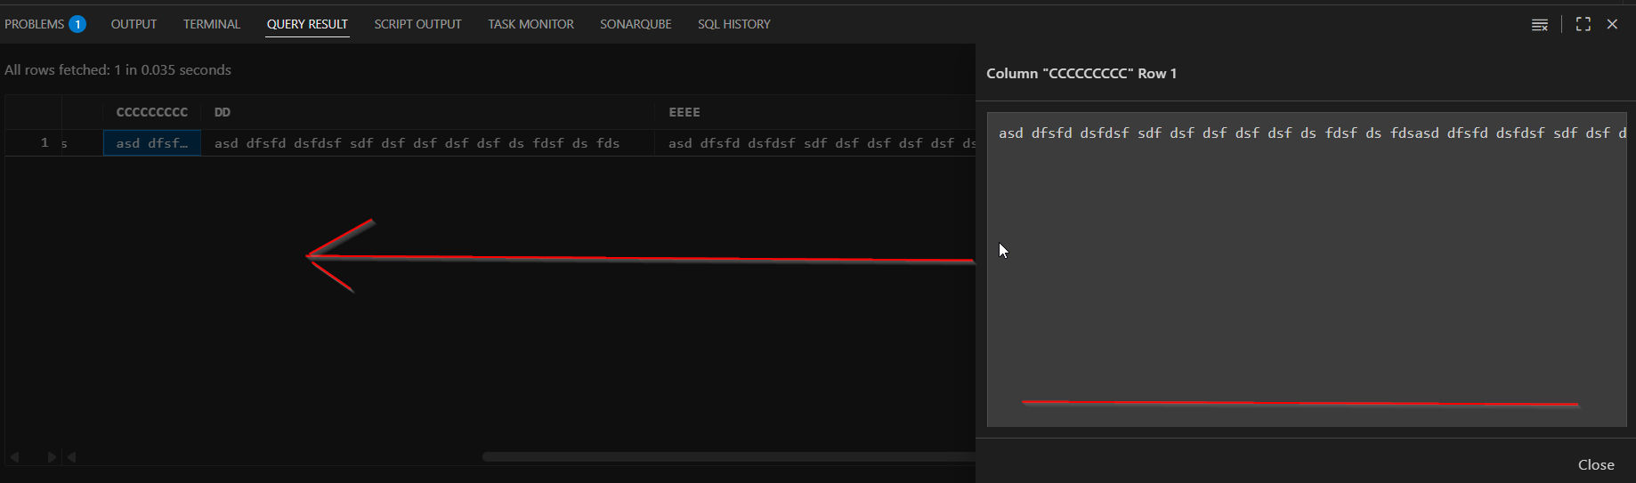Viewport: 1636px width, 483px height.
Task: Open the TASK MONITOR tab
Action: click(x=530, y=25)
